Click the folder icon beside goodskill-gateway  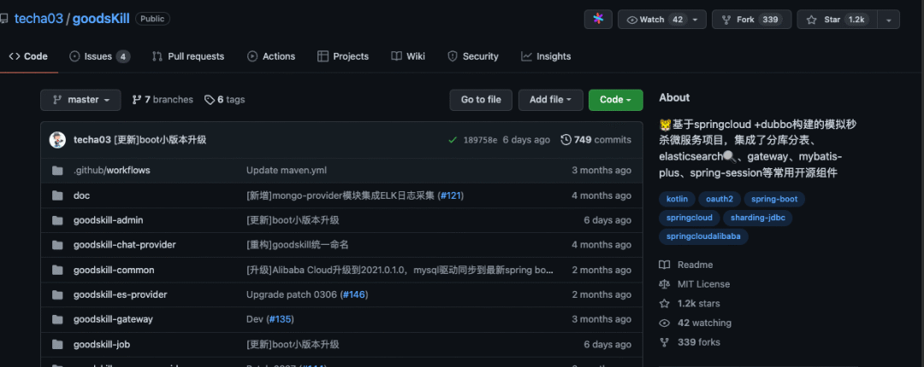click(57, 319)
